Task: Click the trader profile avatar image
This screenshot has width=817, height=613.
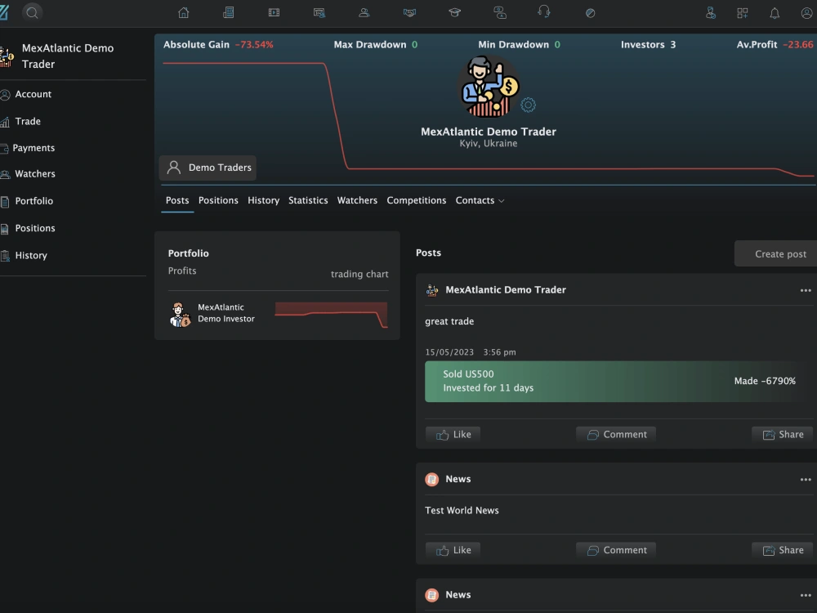Action: [488, 87]
